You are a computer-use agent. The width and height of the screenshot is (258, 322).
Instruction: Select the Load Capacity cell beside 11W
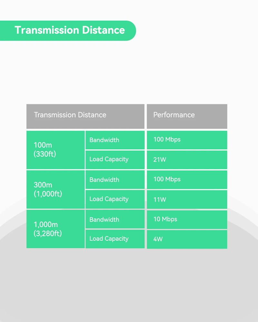[109, 199]
